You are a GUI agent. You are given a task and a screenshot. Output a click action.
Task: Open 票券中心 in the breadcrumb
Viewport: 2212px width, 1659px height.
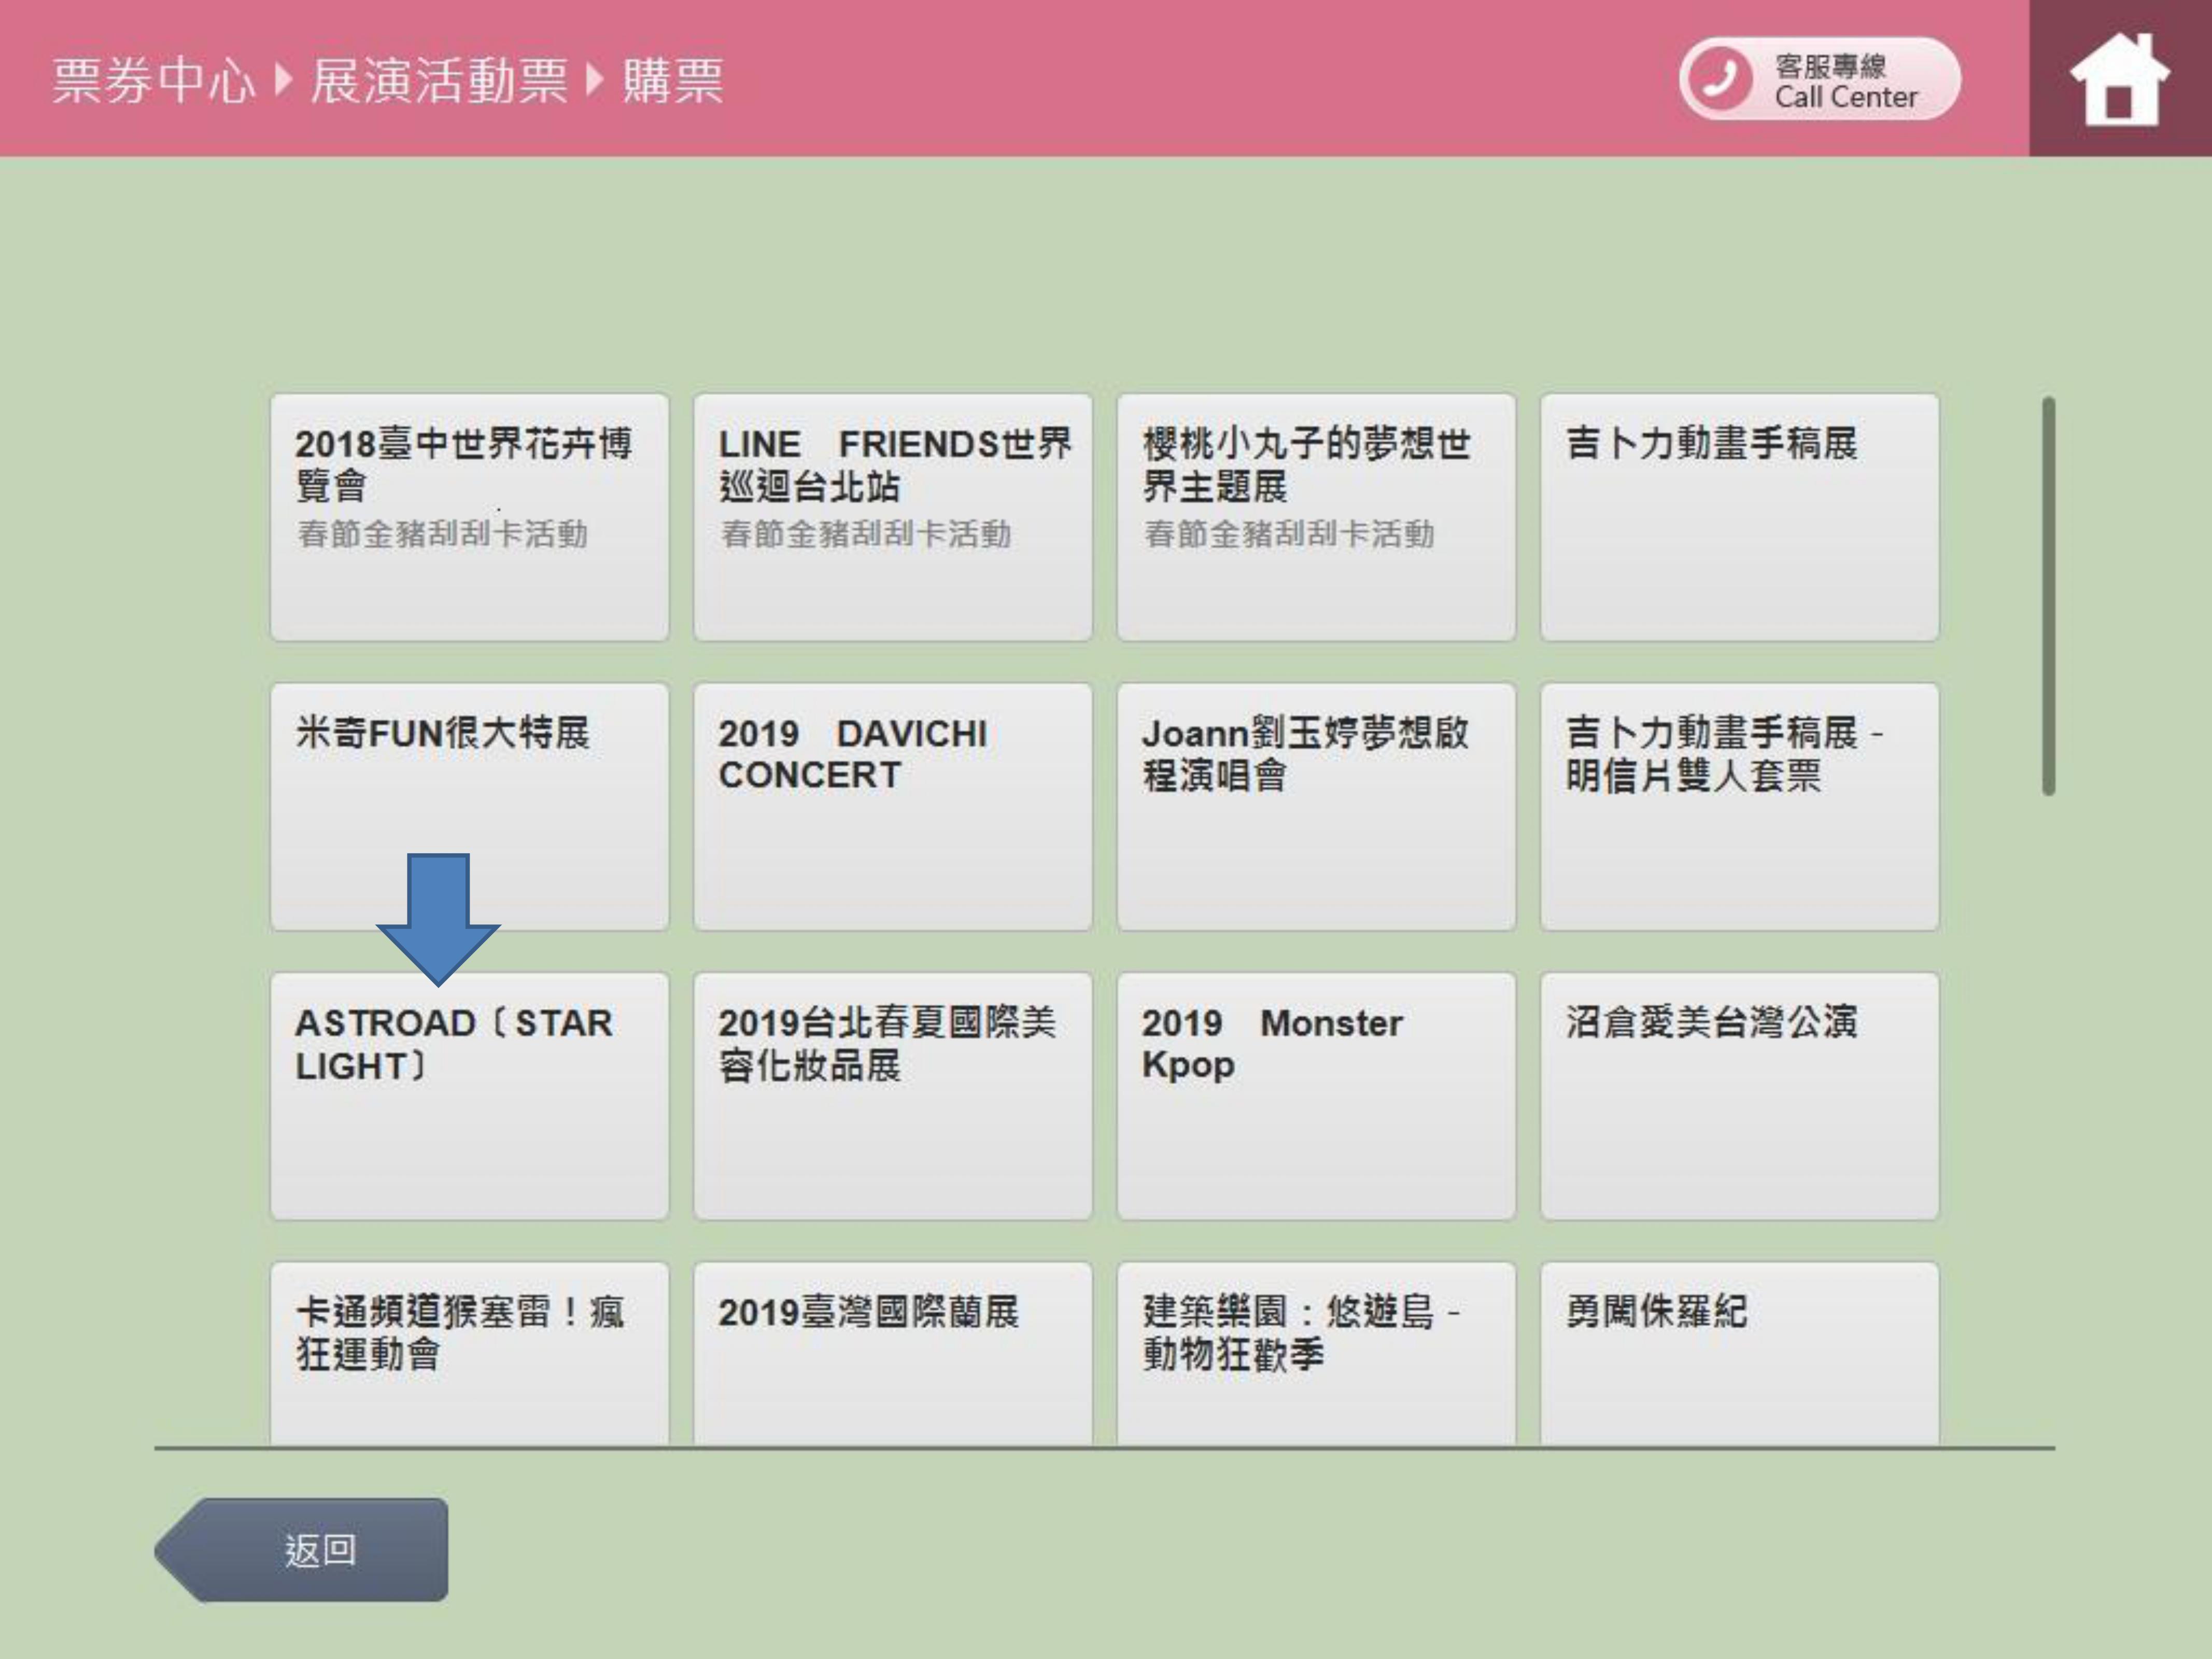pos(153,80)
